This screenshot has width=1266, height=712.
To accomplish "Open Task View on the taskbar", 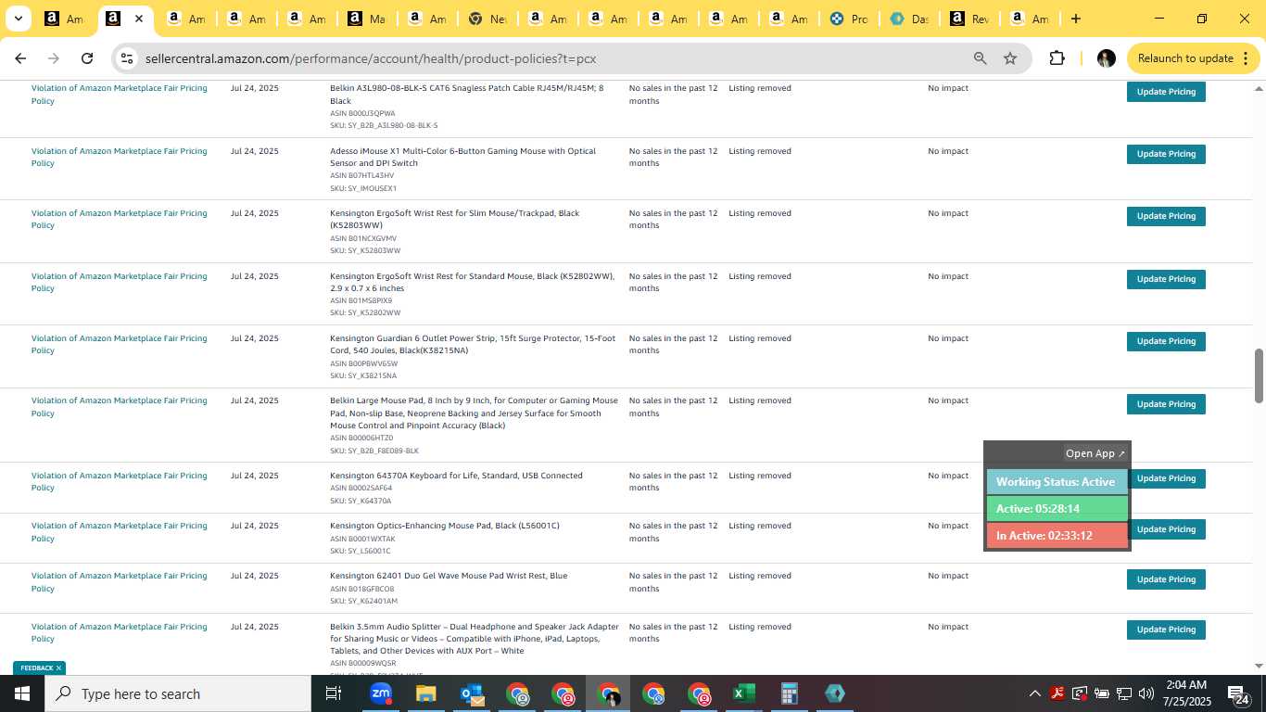I will click(334, 693).
